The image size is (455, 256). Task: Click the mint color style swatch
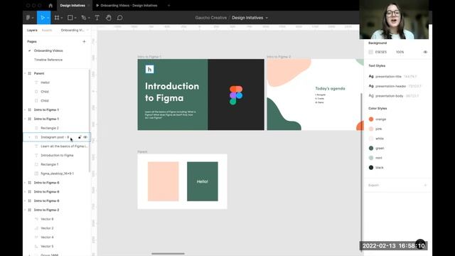(x=371, y=158)
